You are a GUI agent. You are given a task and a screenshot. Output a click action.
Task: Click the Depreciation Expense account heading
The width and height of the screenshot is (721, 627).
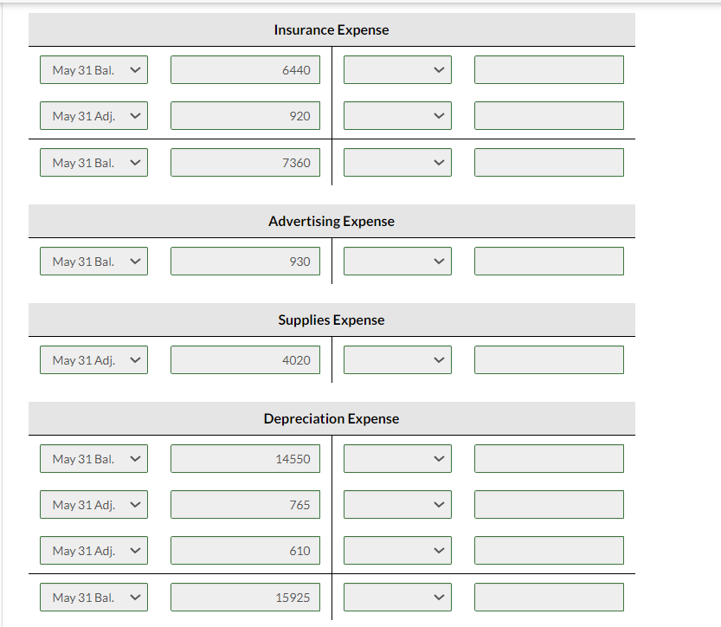(x=332, y=418)
